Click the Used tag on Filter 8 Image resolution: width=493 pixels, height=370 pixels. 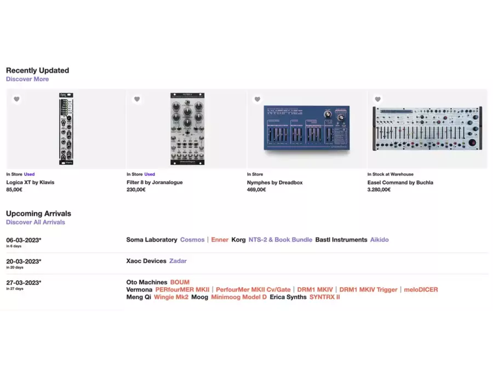click(150, 174)
